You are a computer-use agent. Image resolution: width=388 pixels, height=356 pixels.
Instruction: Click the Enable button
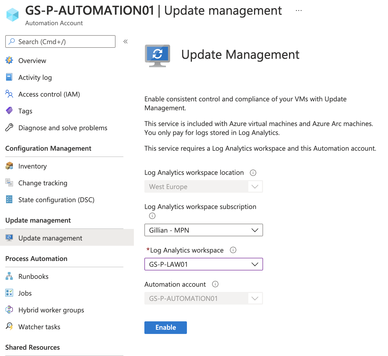[165, 327]
